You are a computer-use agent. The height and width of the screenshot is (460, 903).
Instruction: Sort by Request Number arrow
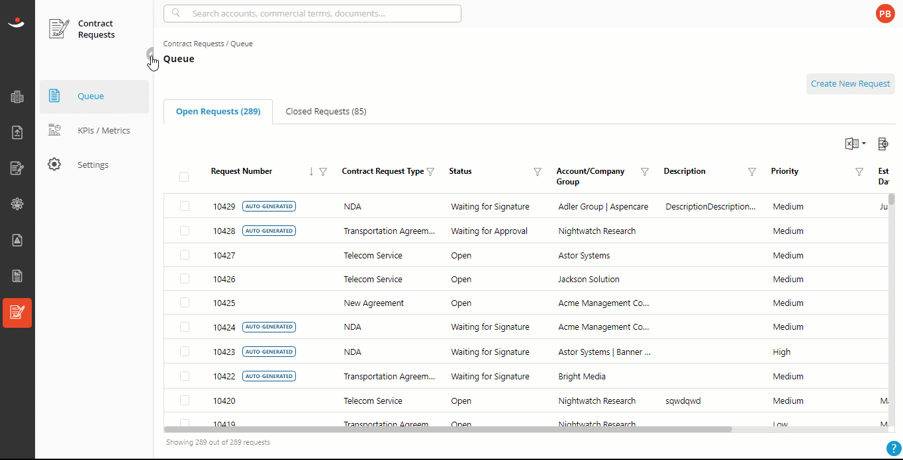(311, 171)
